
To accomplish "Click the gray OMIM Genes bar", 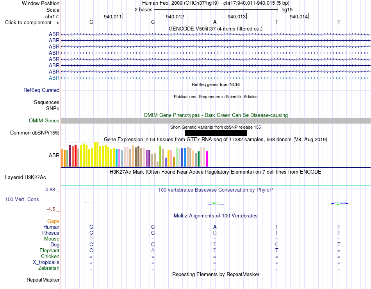I will pos(216,120).
